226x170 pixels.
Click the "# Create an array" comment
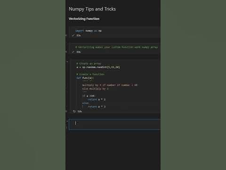coord(89,64)
